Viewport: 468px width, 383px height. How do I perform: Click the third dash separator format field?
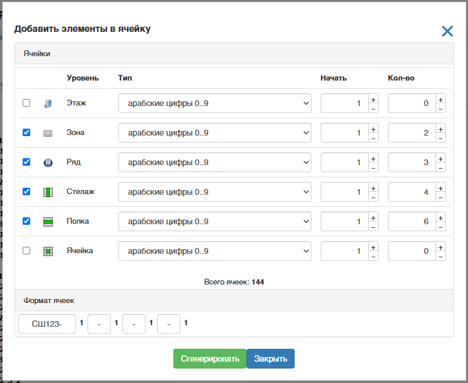(x=169, y=324)
